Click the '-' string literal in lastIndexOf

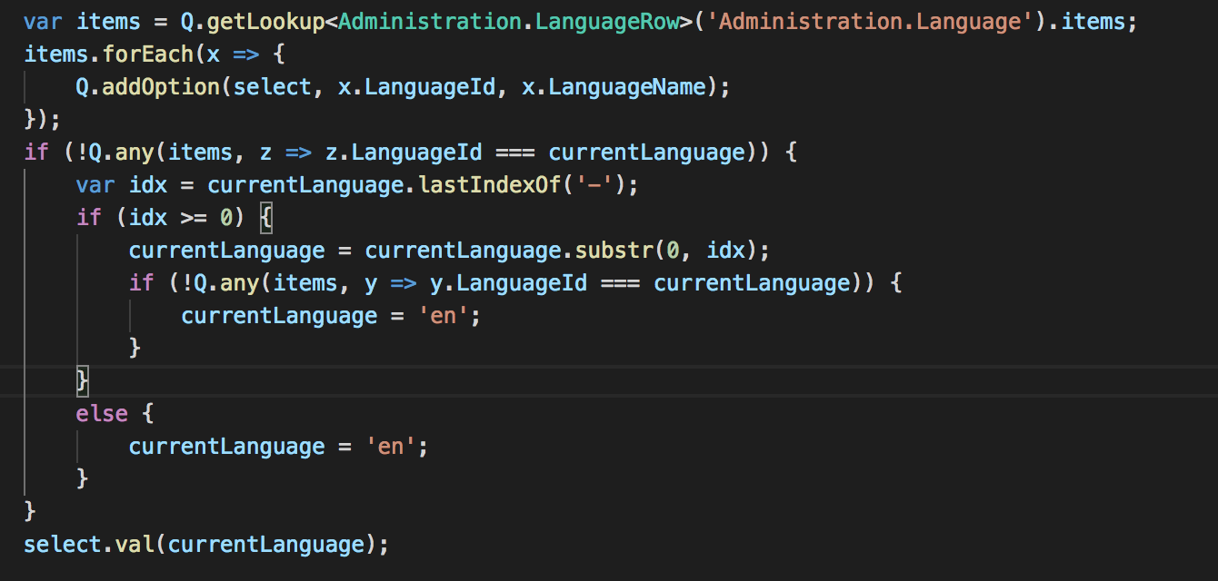594,185
